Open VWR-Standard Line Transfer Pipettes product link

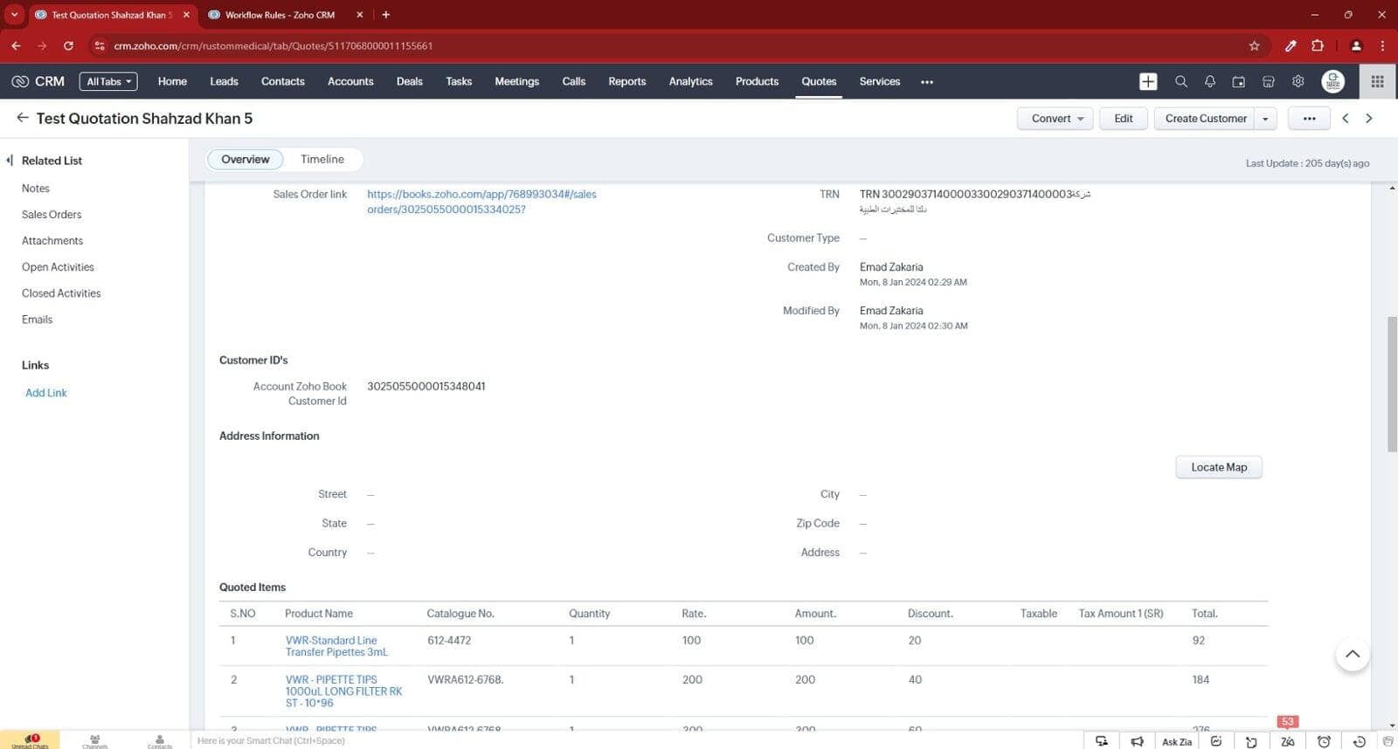pos(336,646)
